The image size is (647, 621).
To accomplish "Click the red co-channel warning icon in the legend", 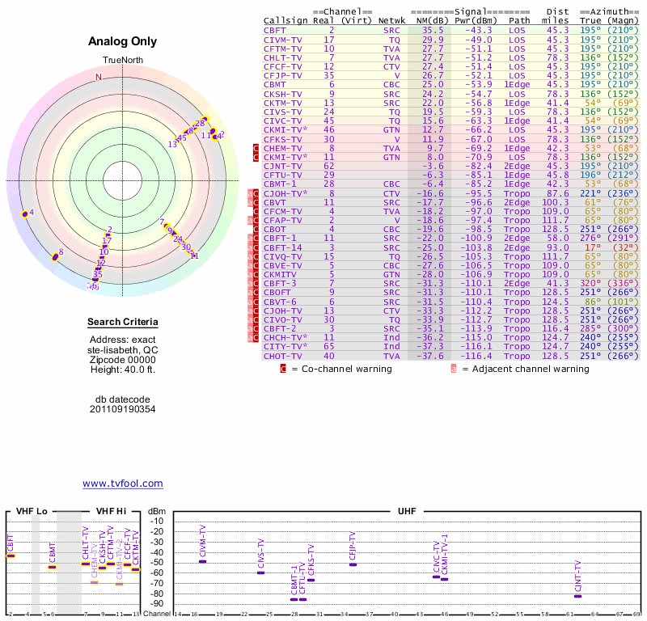I will [x=283, y=369].
